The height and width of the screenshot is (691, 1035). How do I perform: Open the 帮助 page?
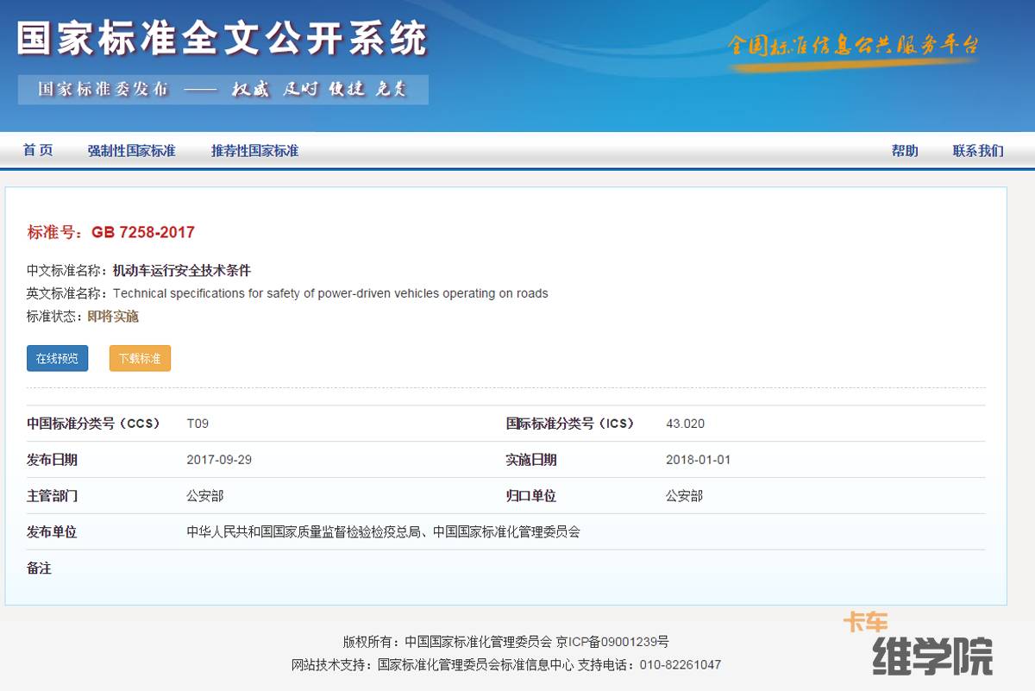tap(905, 150)
